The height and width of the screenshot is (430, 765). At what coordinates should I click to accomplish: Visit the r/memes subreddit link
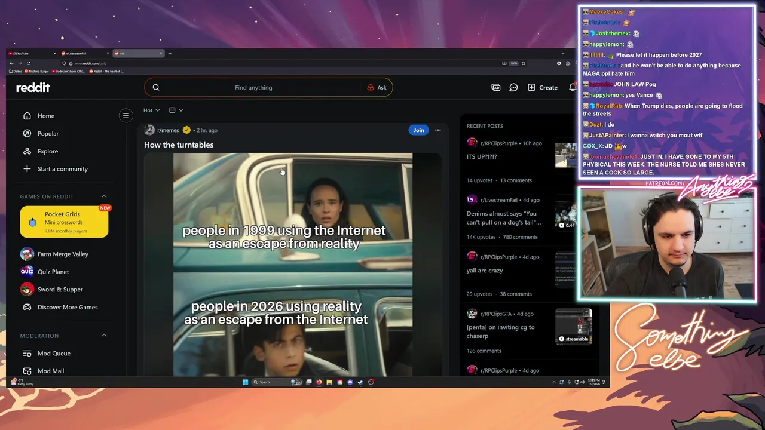pos(168,130)
